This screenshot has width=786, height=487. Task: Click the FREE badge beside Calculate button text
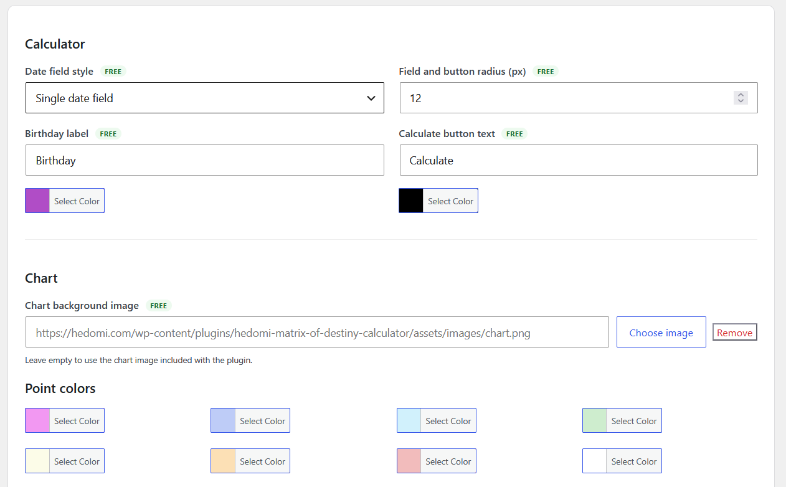coord(514,134)
